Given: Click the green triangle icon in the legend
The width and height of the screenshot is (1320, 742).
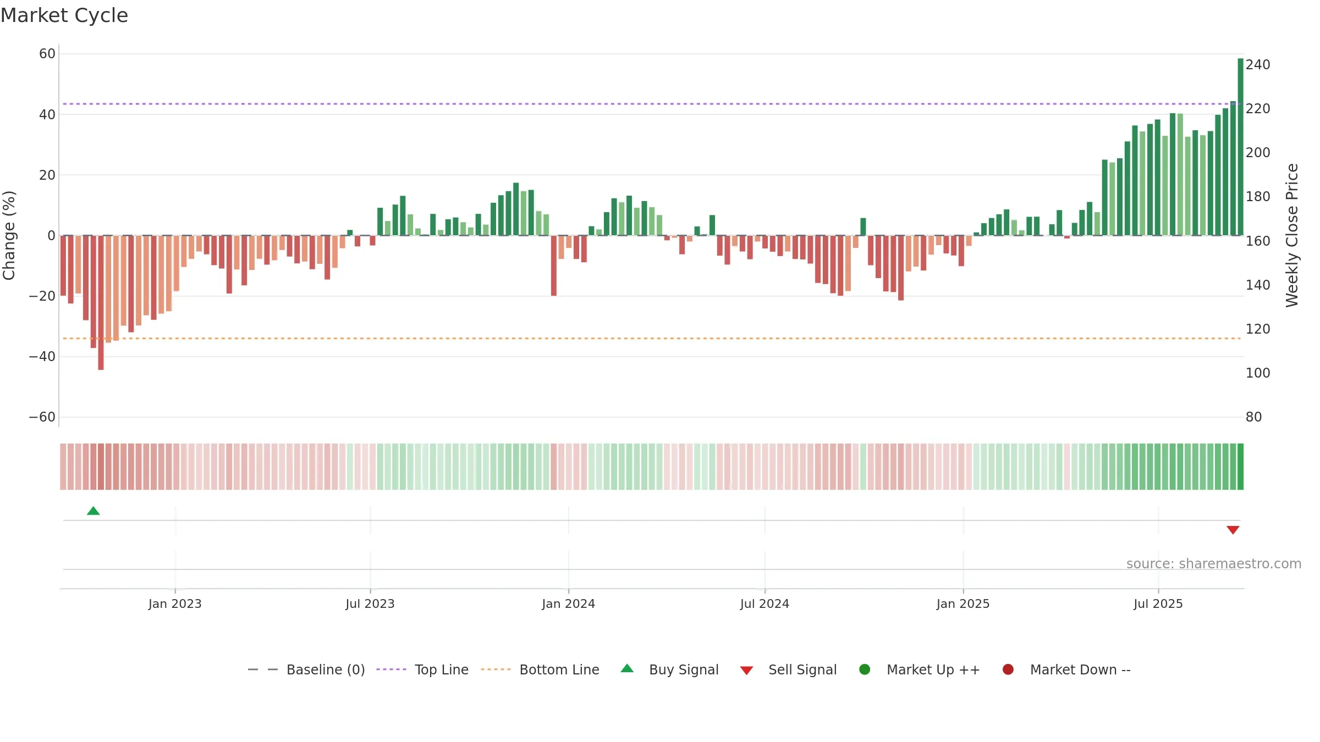Looking at the screenshot, I should point(627,668).
